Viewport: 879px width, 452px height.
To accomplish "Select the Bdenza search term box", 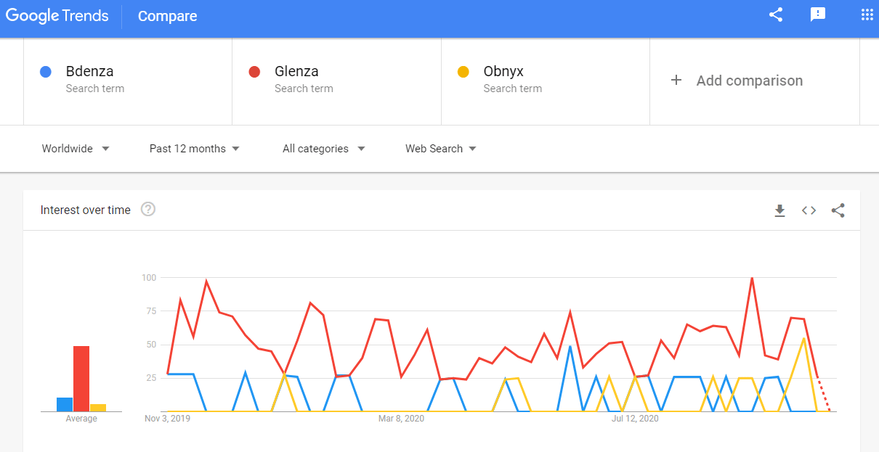I will click(128, 81).
